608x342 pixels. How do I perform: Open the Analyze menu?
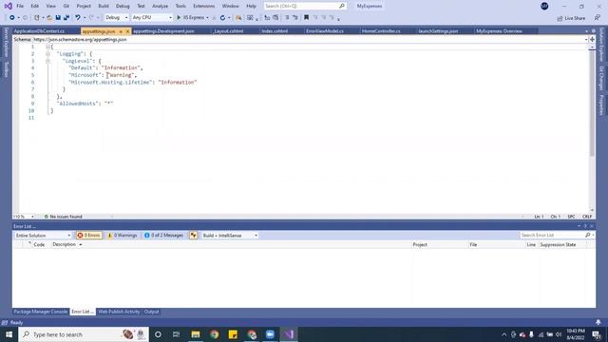tap(161, 7)
